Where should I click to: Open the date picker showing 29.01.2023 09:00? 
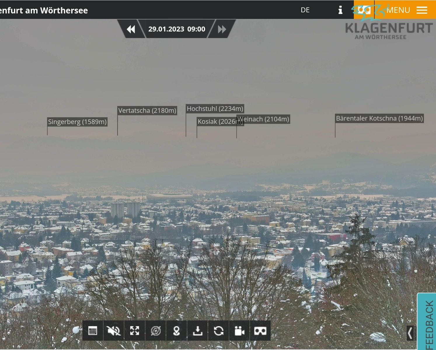pyautogui.click(x=177, y=29)
